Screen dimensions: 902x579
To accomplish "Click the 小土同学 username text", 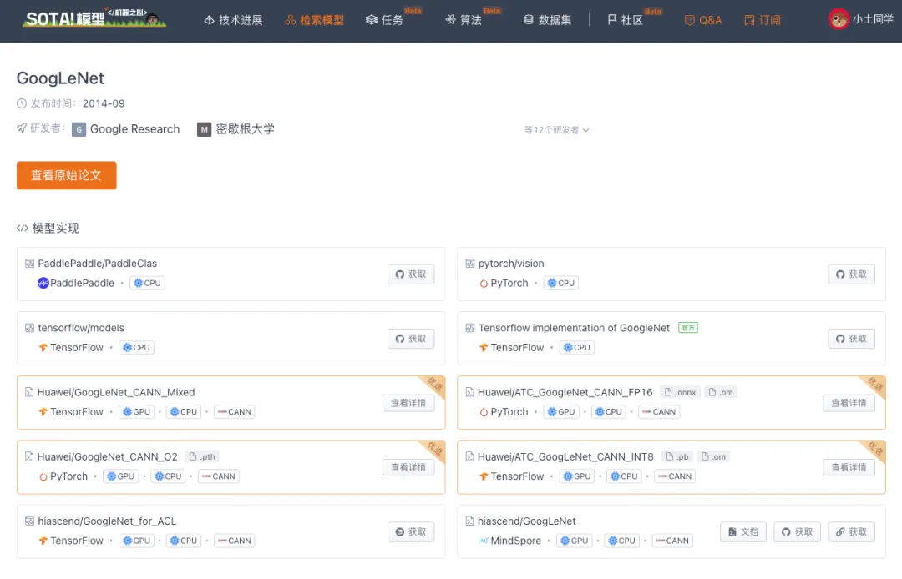I will [873, 19].
